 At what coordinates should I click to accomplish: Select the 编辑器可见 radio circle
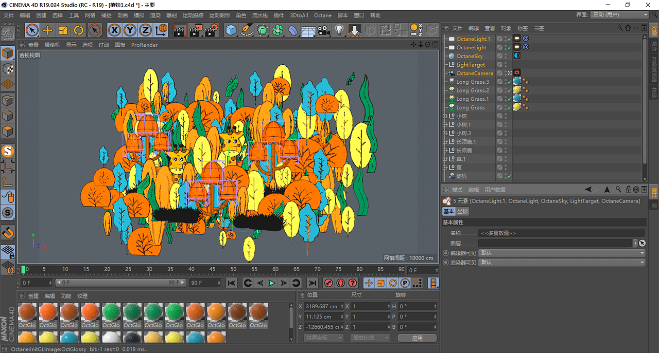click(446, 253)
